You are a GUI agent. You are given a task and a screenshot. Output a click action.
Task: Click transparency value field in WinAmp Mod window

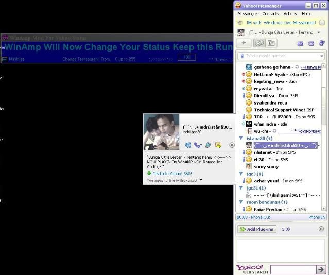(186, 57)
